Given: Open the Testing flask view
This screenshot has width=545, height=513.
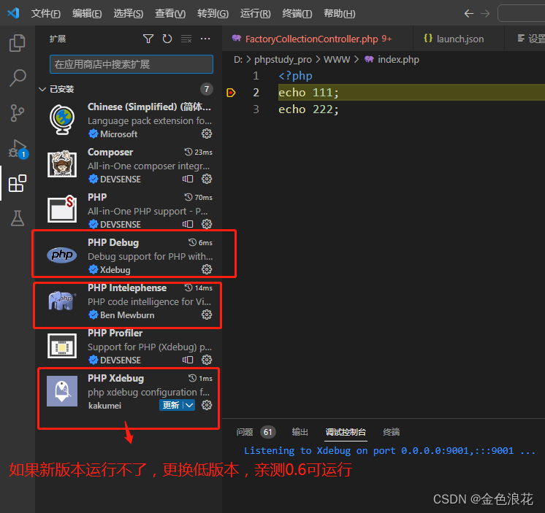Looking at the screenshot, I should click(x=18, y=218).
